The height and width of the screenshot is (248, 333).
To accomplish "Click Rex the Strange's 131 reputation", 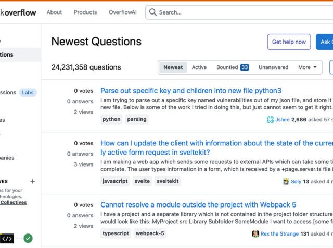I will point(304,234).
